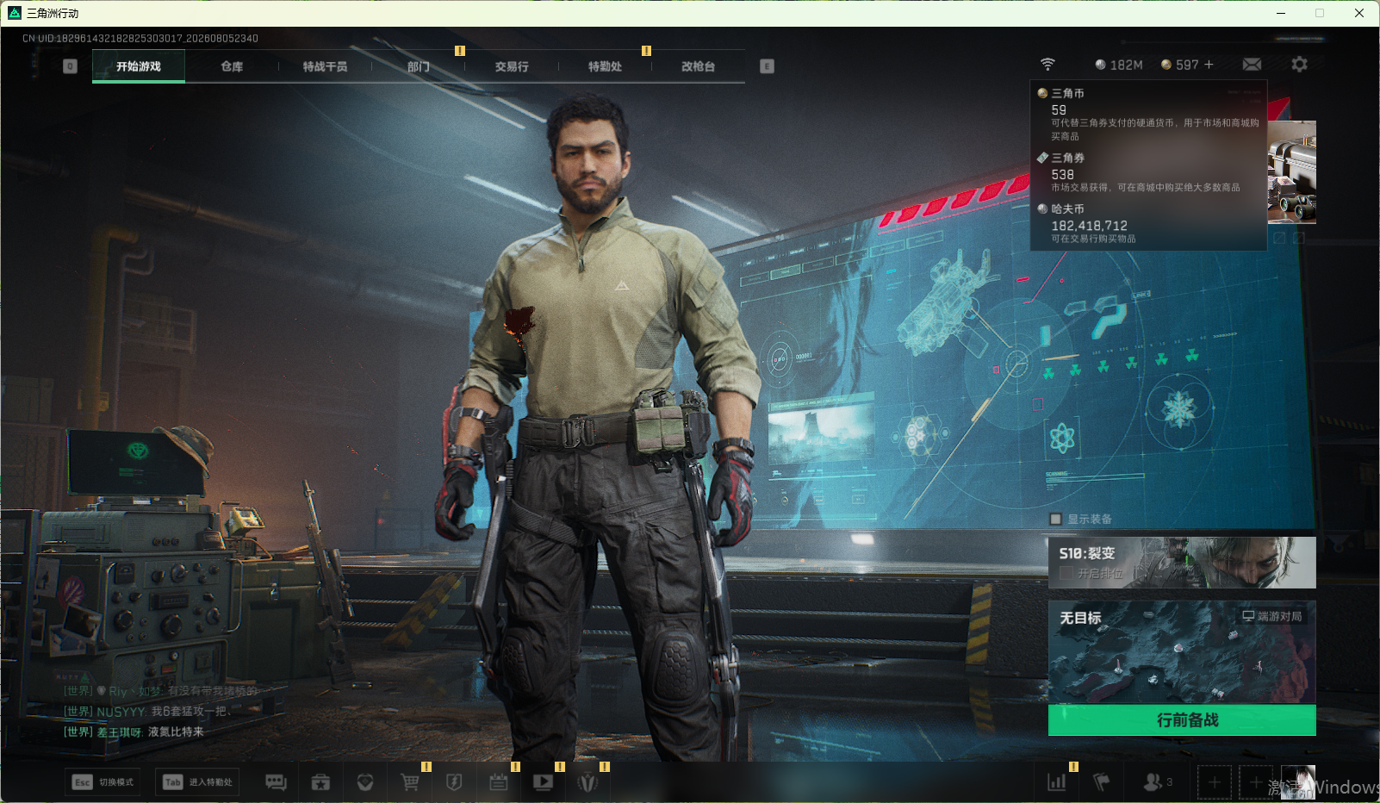This screenshot has height=803, width=1380.
Task: Invite teammate in first empty slot
Action: [x=1215, y=782]
